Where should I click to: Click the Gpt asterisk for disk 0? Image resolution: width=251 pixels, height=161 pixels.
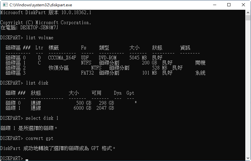pyautogui.click(x=136, y=103)
